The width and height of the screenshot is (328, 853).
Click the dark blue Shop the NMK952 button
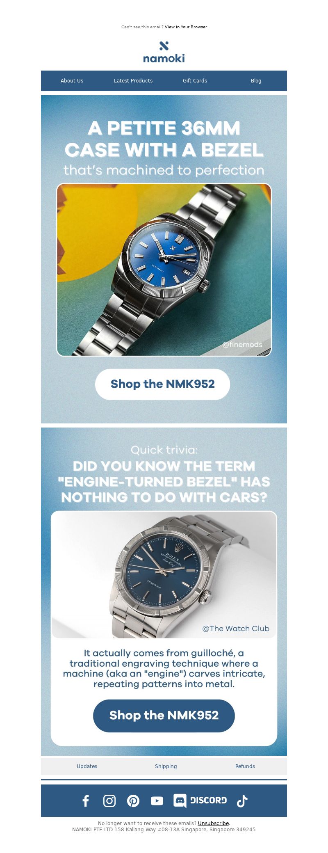click(x=164, y=716)
